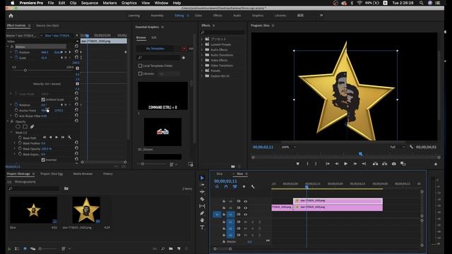Open the Sequence menu
The height and width of the screenshot is (254, 452).
pyautogui.click(x=90, y=3)
